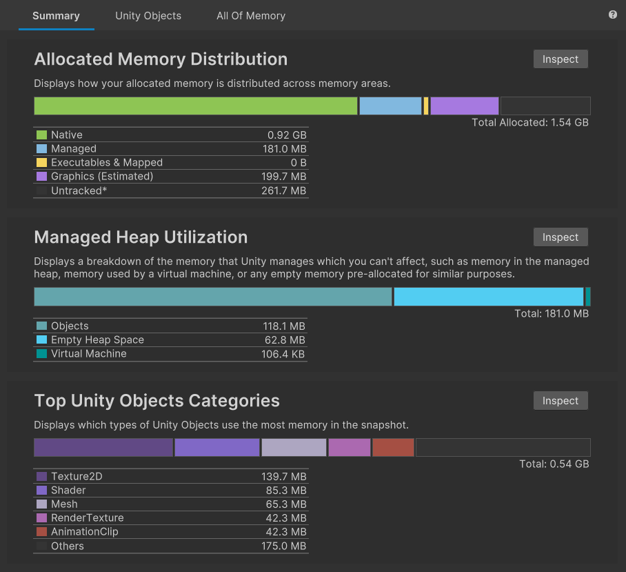Click the Empty Heap Space bar segment
The width and height of the screenshot is (626, 572).
[489, 297]
